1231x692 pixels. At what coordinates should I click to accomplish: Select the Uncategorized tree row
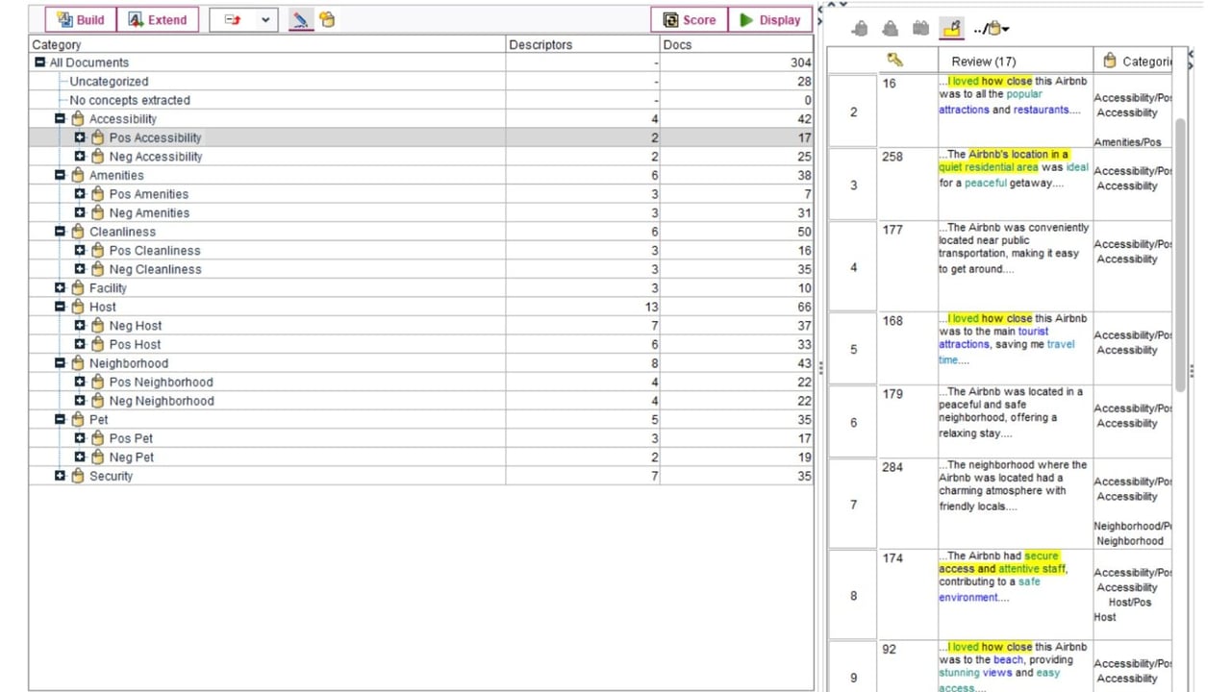click(421, 82)
